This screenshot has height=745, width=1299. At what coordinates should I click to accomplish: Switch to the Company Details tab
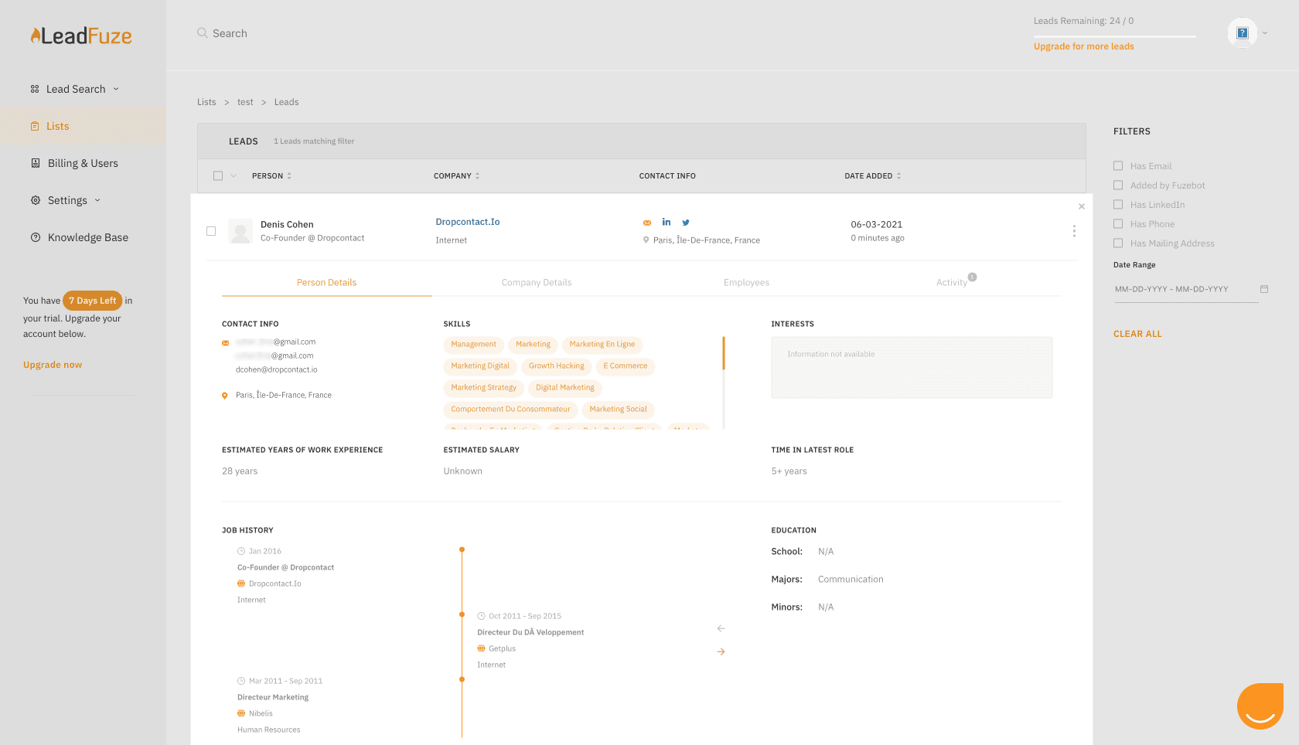(x=537, y=283)
